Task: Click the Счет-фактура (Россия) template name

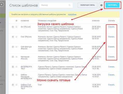Action: pyautogui.click(x=26, y=48)
